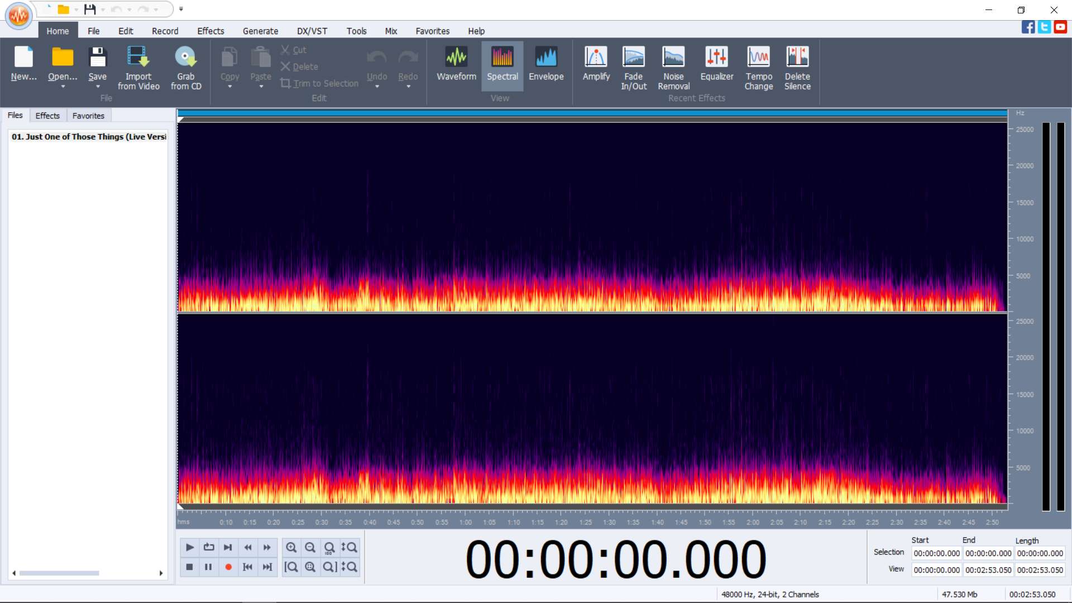Open the Twitter link icon
The image size is (1072, 603).
[x=1044, y=27]
